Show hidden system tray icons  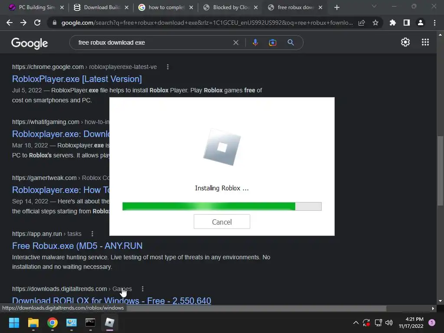coord(356,323)
